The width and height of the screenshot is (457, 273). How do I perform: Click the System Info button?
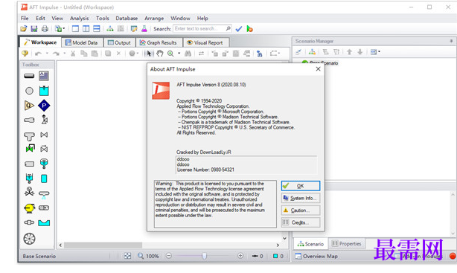point(301,198)
